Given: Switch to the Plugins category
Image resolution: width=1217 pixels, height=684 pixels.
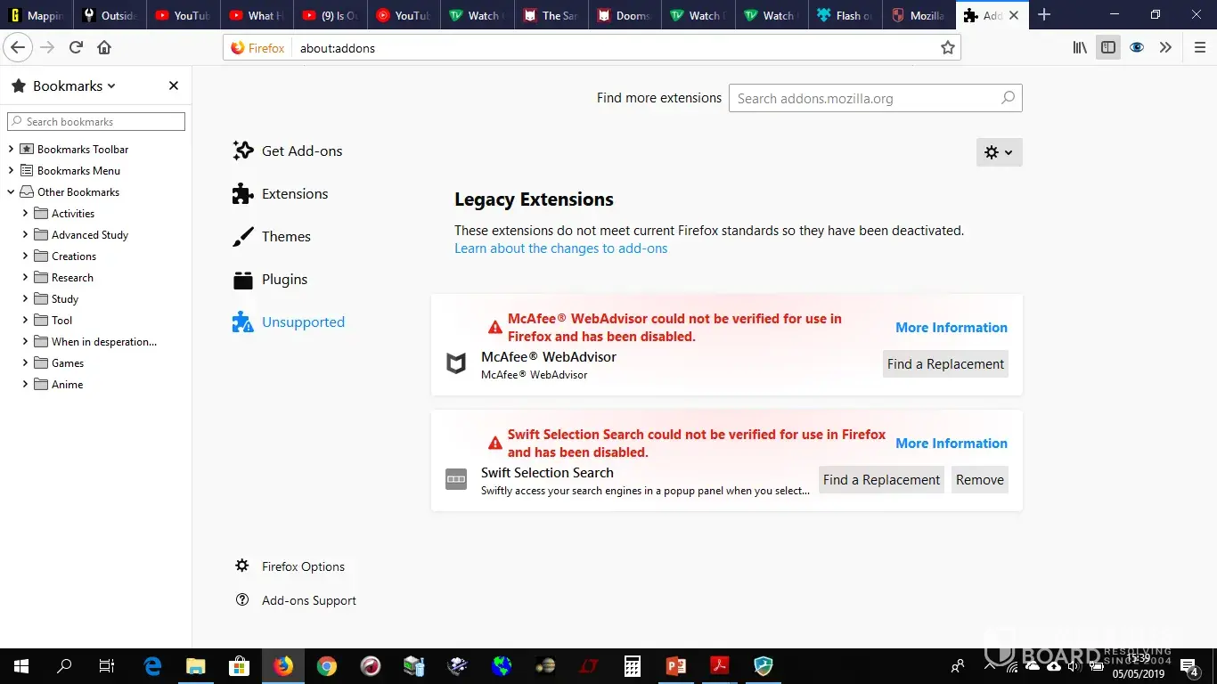Looking at the screenshot, I should click(283, 279).
